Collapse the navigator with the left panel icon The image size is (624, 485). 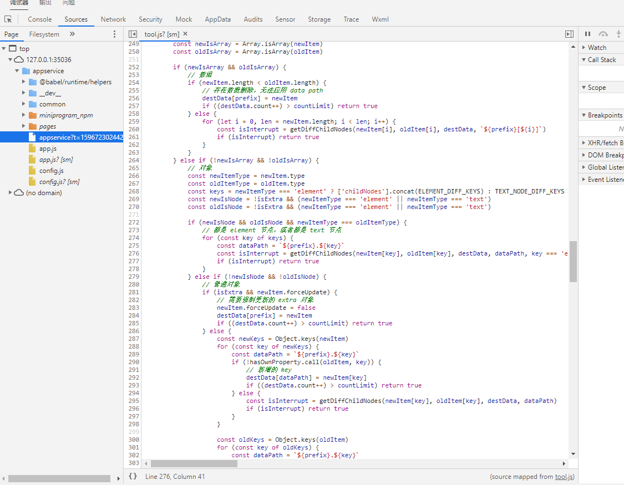point(133,34)
